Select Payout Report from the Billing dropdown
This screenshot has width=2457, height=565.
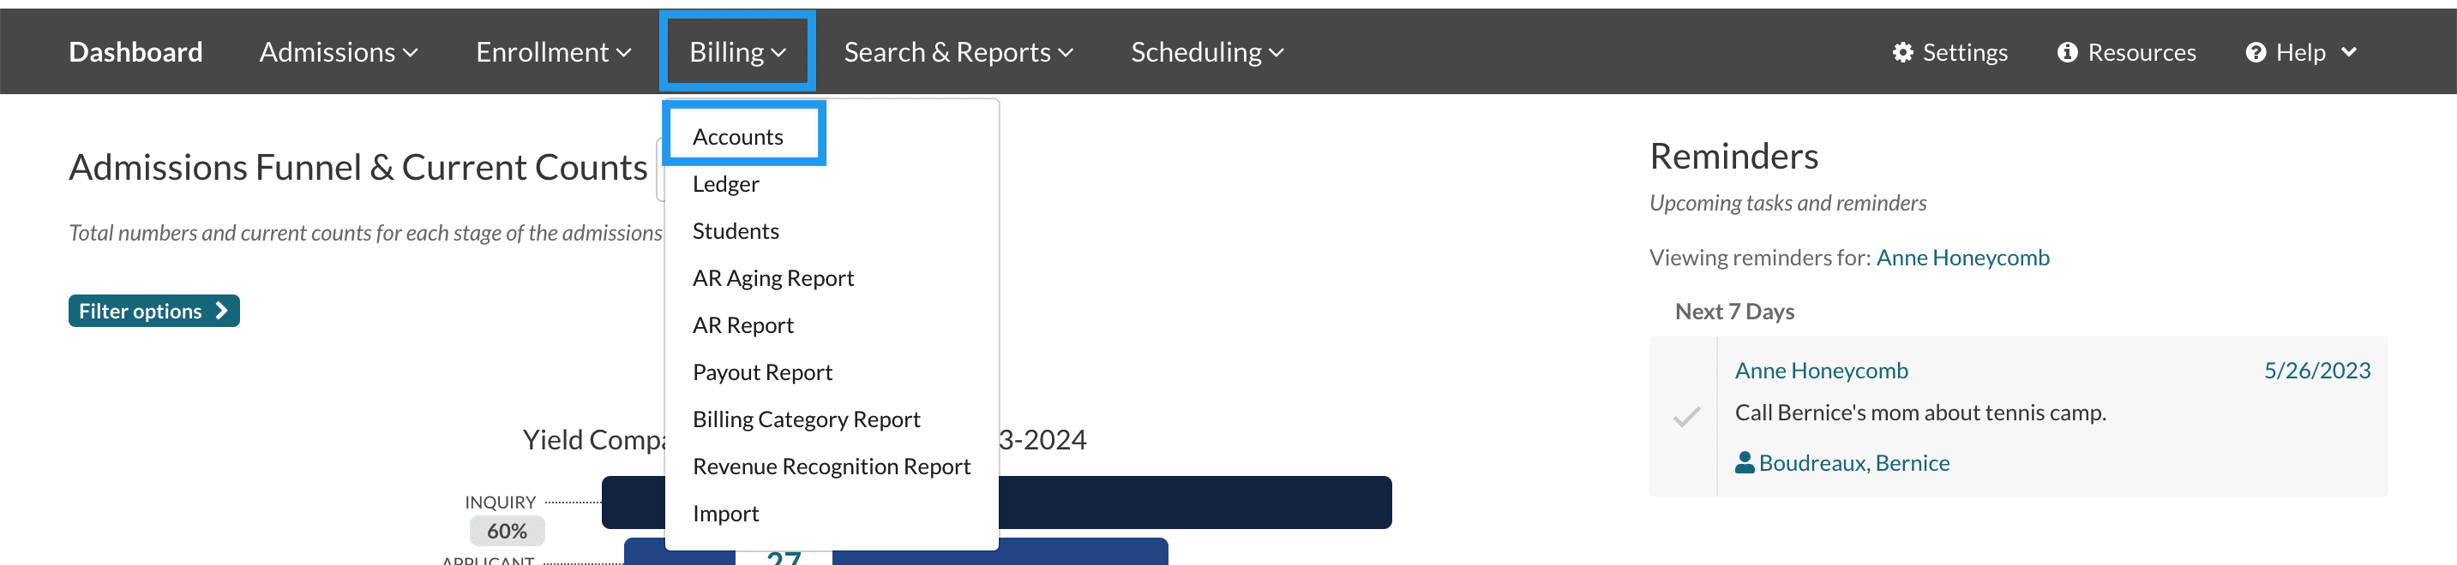click(762, 372)
